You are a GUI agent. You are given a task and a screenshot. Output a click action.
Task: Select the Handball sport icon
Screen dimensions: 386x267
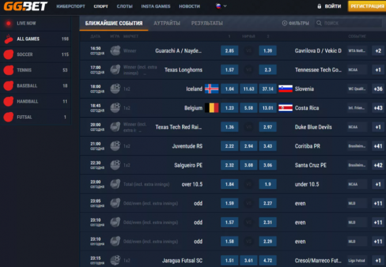click(9, 101)
